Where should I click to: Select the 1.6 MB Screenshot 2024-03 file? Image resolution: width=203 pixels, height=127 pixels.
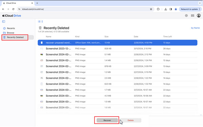coord(117,107)
